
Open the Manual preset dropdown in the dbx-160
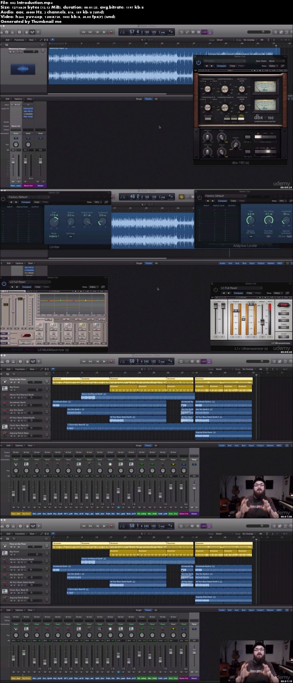coord(224,61)
